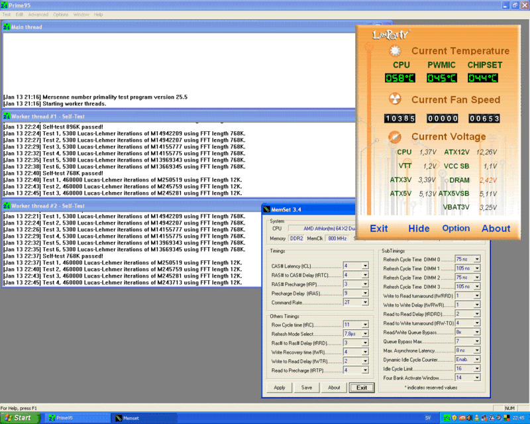Viewport: 530px width, 424px height.
Task: Click the Worker thread #2 window icon
Action: [x=7, y=205]
